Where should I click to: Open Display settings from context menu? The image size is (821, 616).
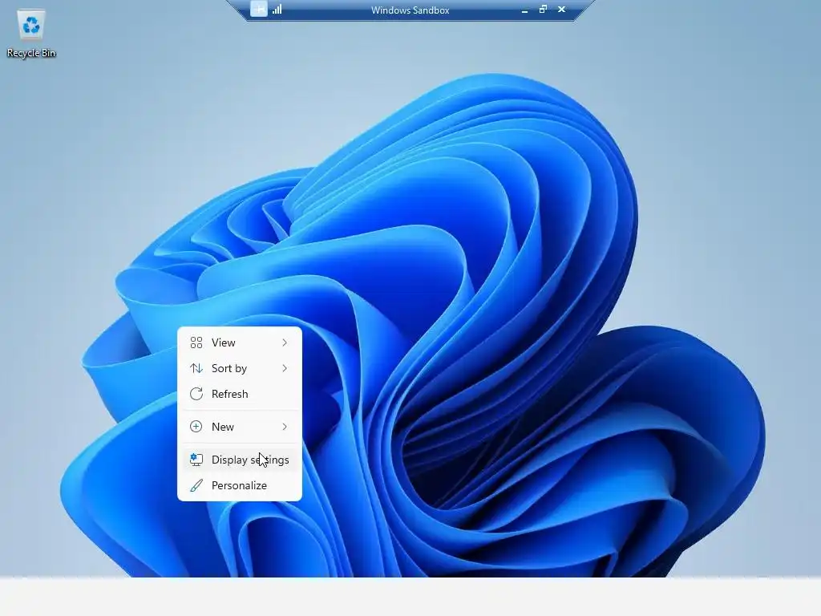[239, 460]
